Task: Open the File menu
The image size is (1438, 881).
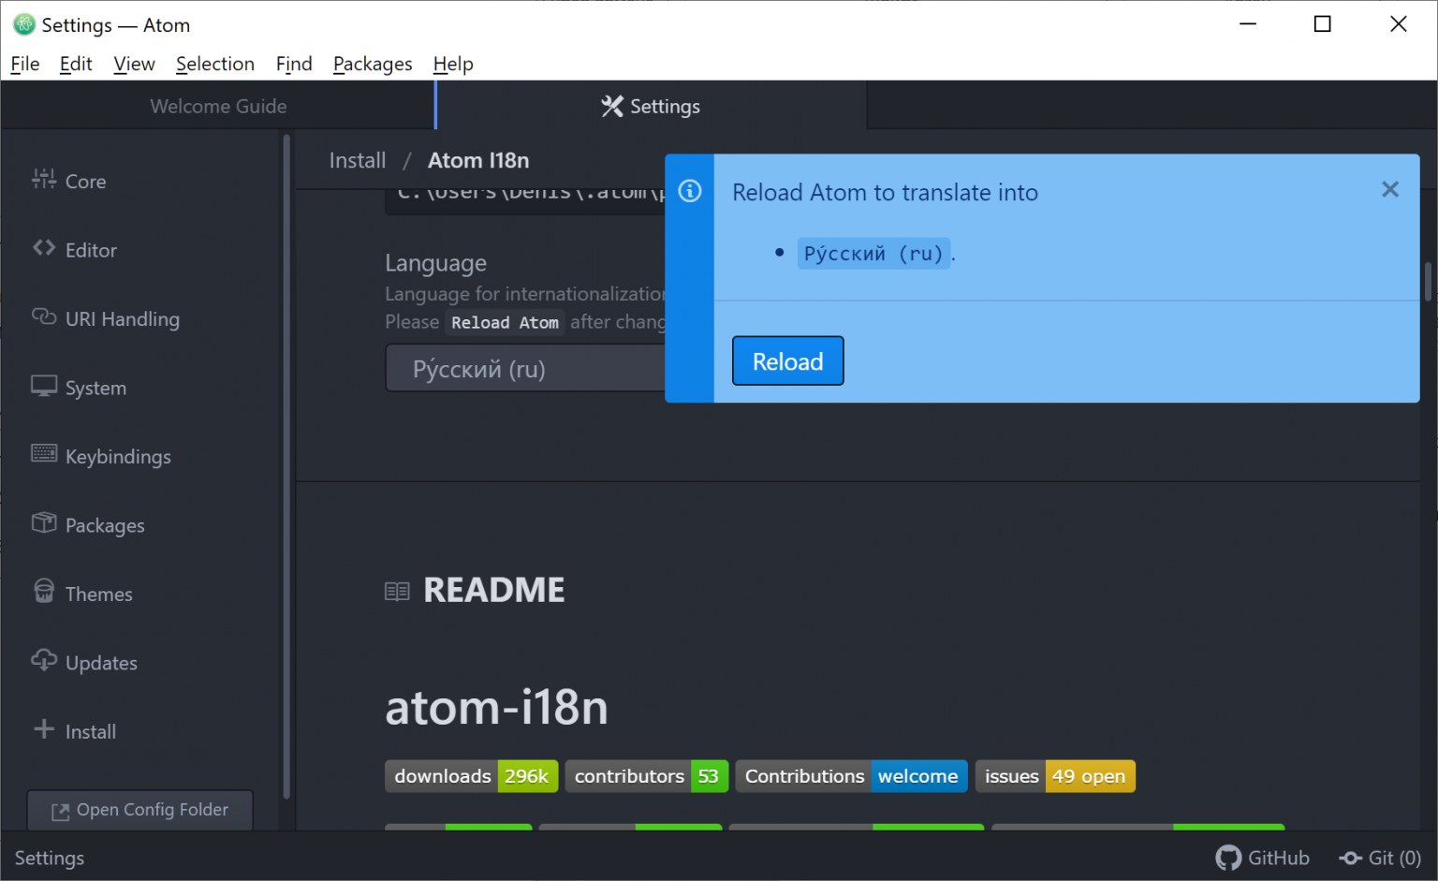Action: click(x=25, y=64)
